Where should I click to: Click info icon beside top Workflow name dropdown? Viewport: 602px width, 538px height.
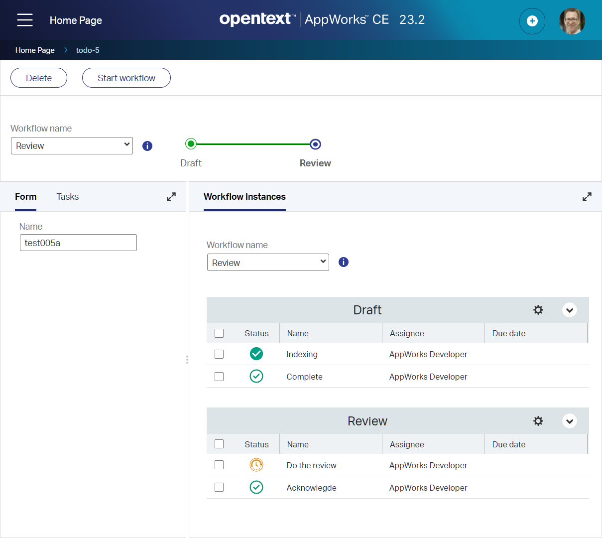click(147, 146)
